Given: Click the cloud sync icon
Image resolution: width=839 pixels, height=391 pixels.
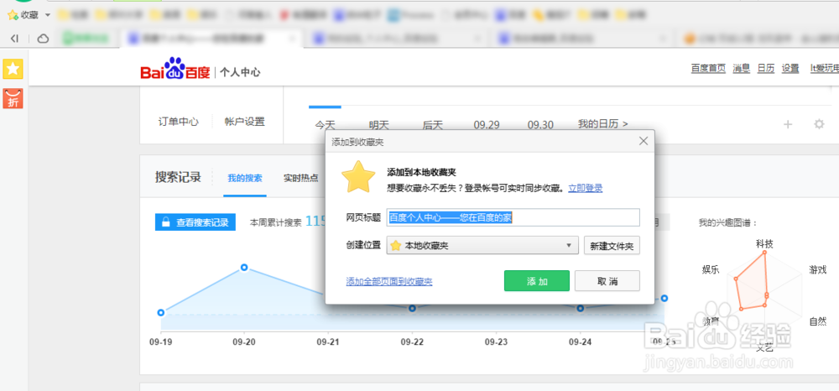Looking at the screenshot, I should [42, 38].
